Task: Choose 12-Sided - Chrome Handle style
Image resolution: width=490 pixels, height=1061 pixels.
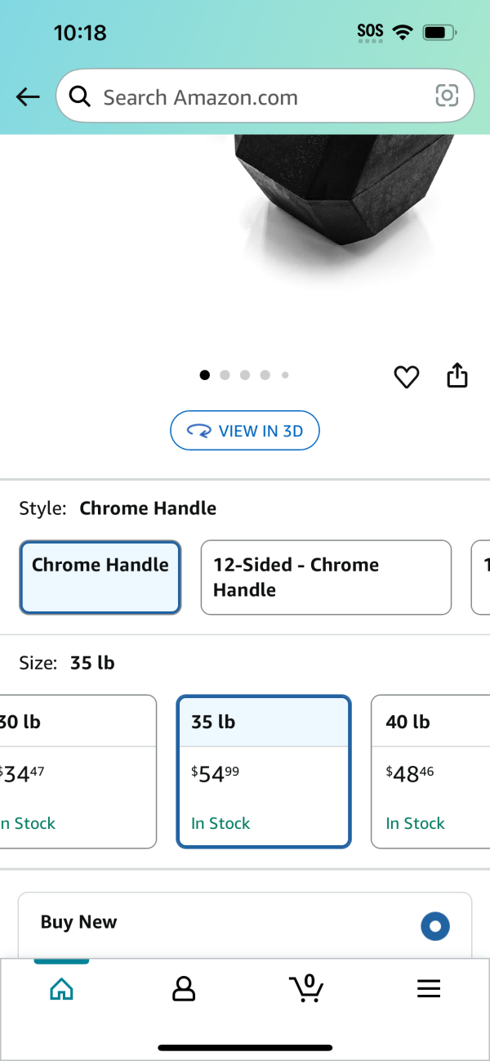Action: [x=326, y=577]
